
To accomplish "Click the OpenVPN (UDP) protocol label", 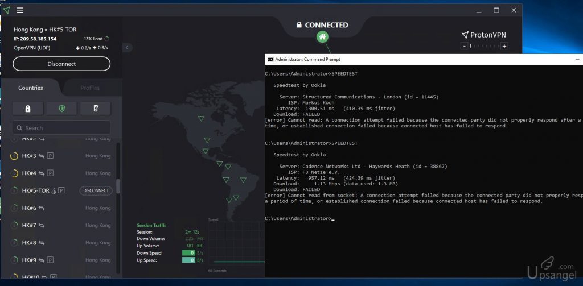I will point(32,48).
